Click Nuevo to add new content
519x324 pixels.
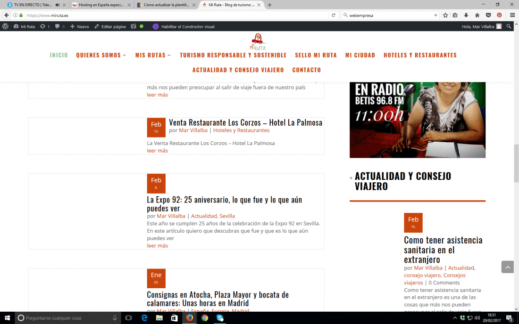79,26
